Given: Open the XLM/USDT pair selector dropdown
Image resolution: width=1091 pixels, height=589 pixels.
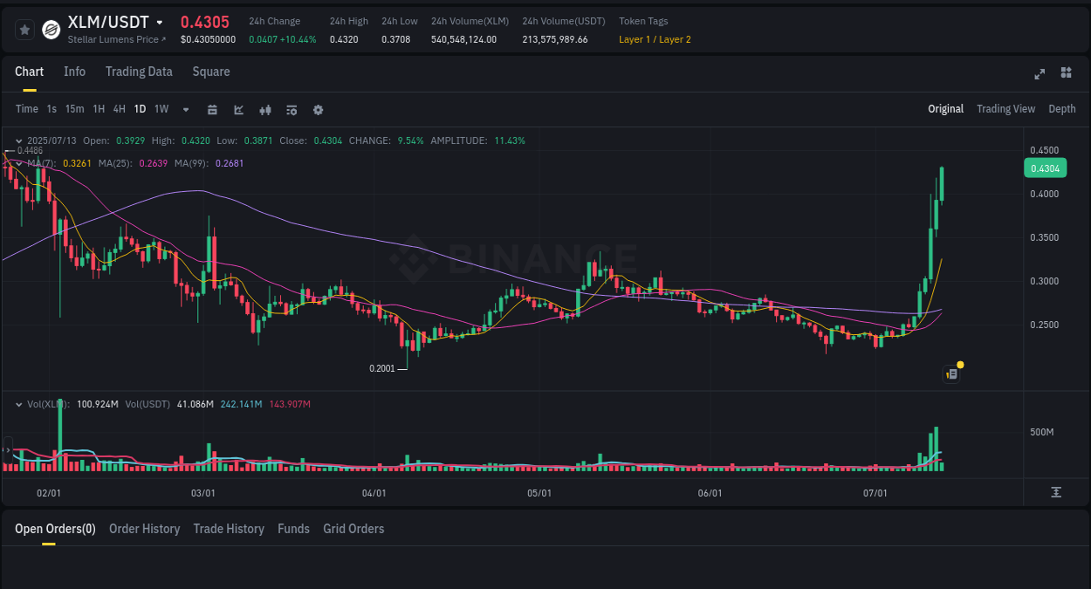Looking at the screenshot, I should coord(161,21).
